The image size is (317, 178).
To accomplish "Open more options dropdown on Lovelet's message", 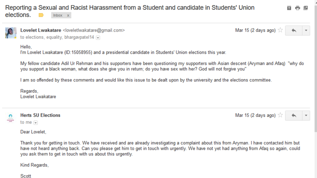I will pos(306,30).
